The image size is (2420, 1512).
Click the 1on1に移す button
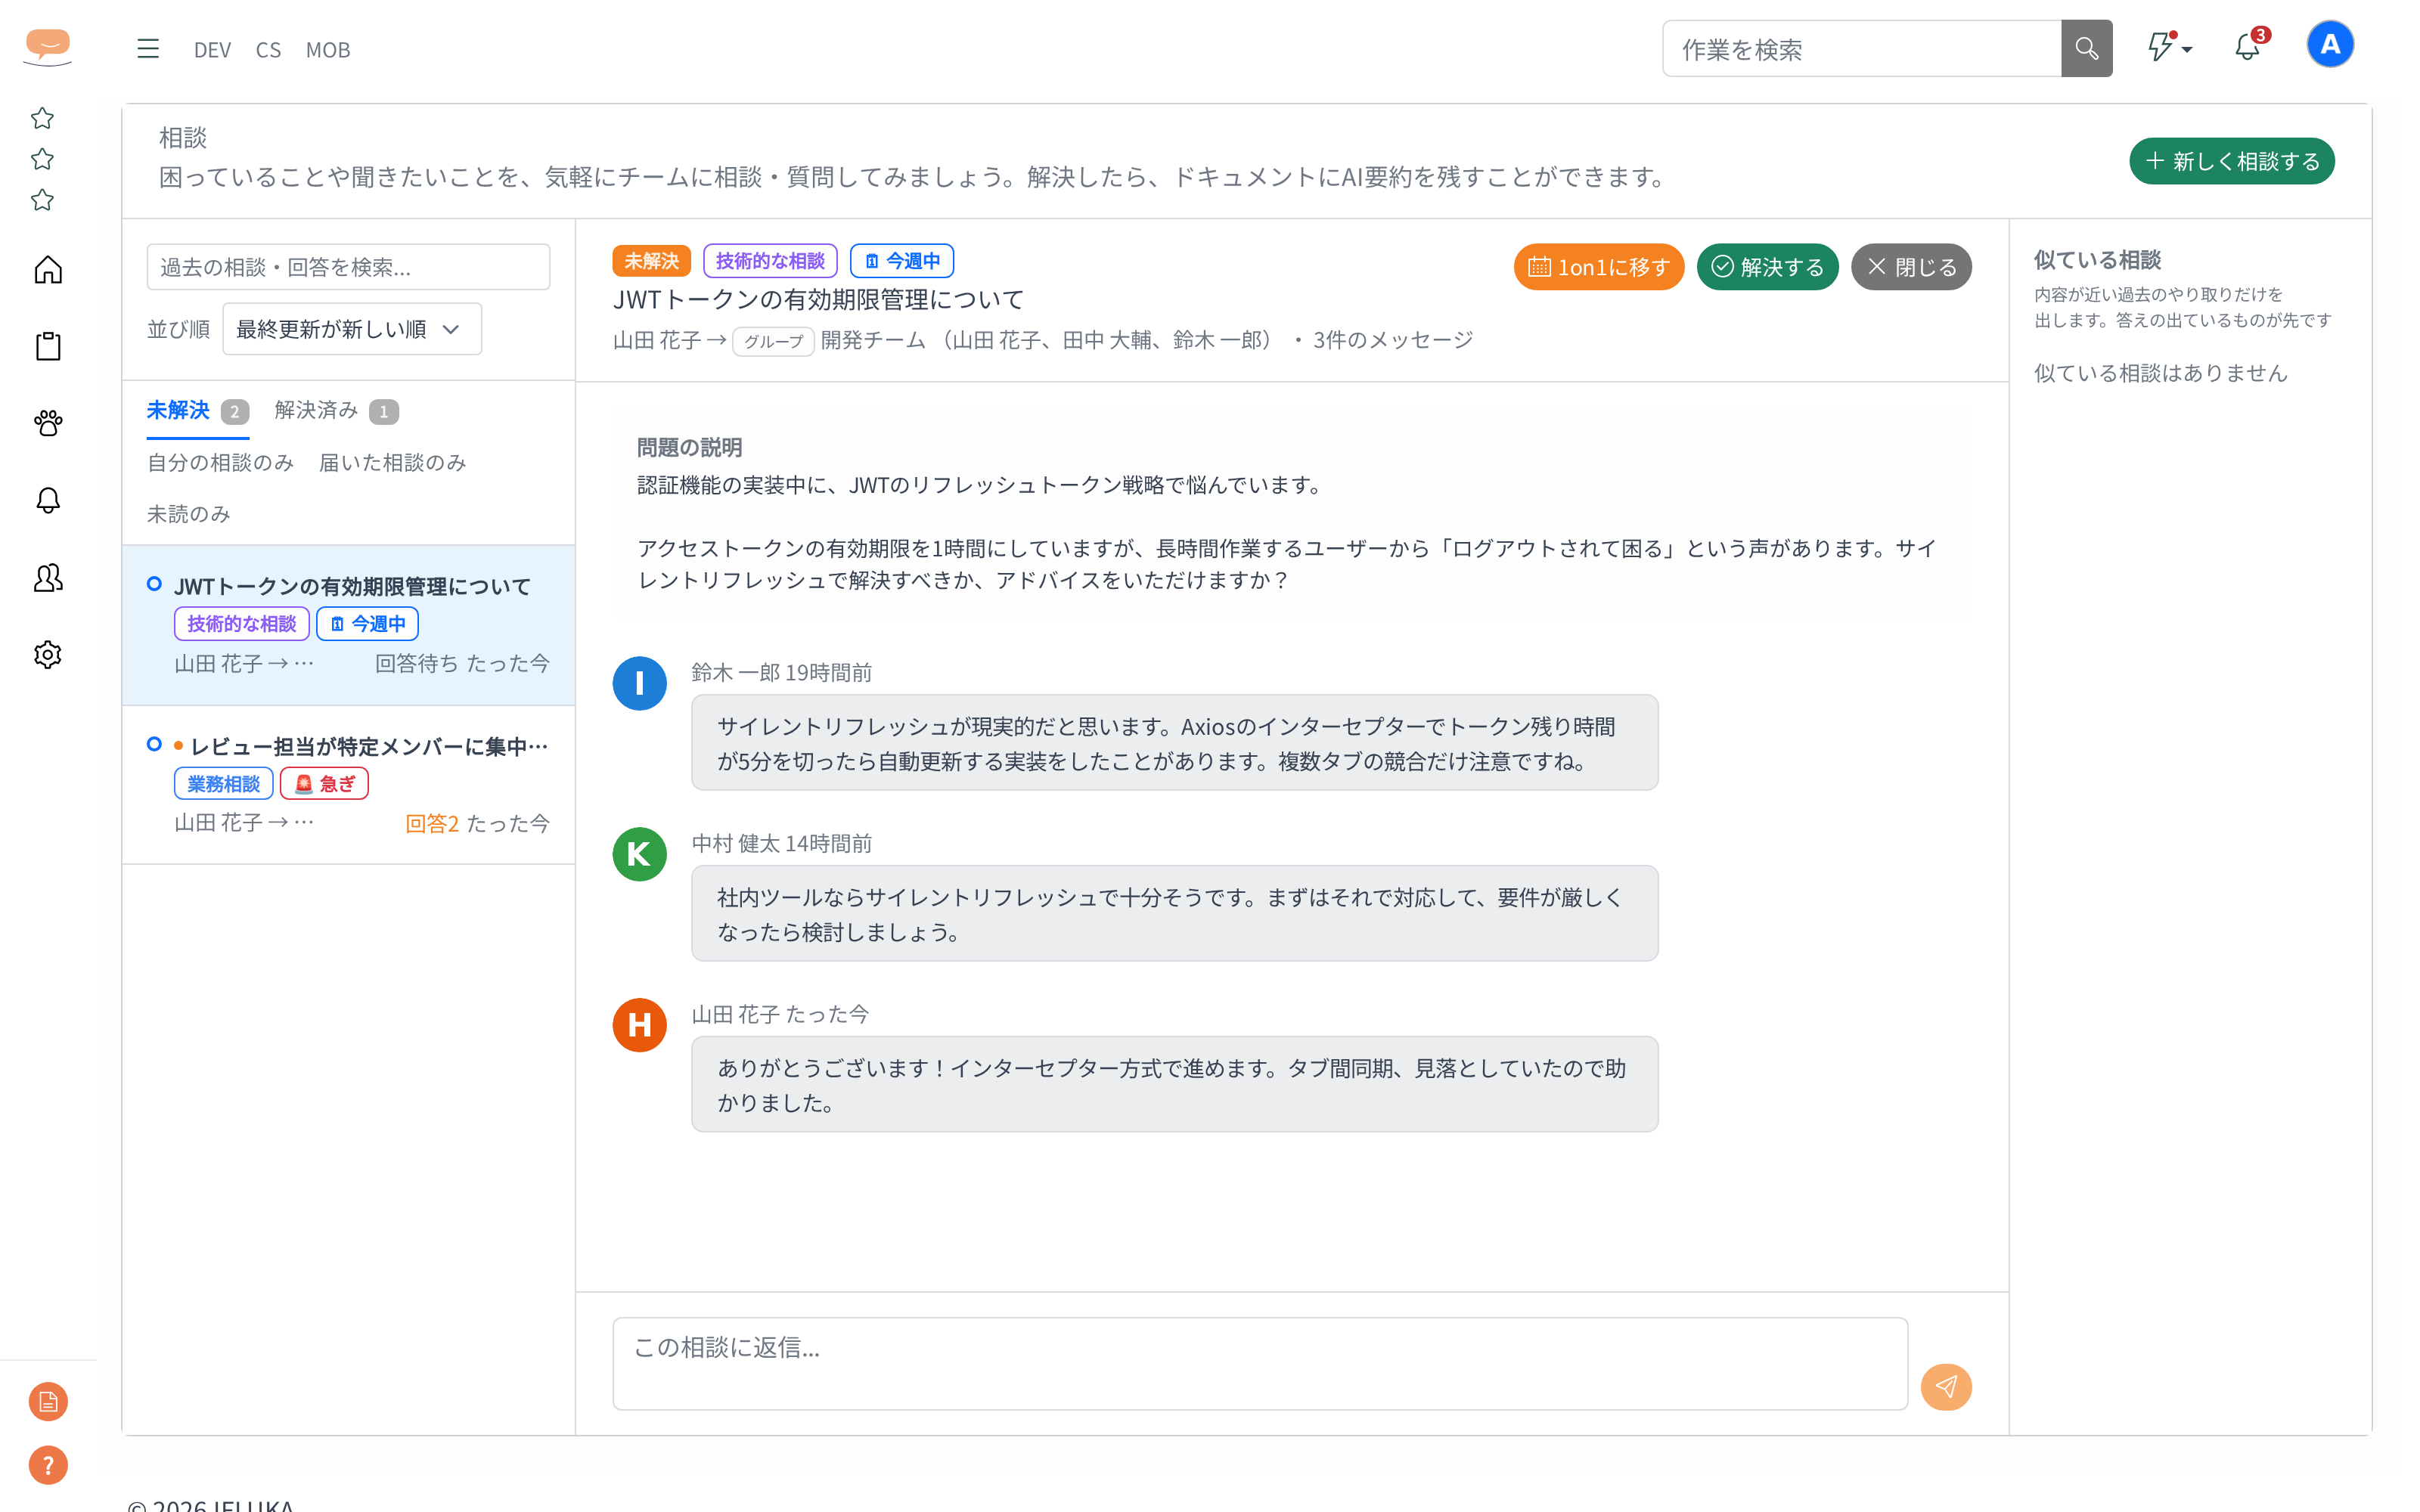pyautogui.click(x=1598, y=267)
